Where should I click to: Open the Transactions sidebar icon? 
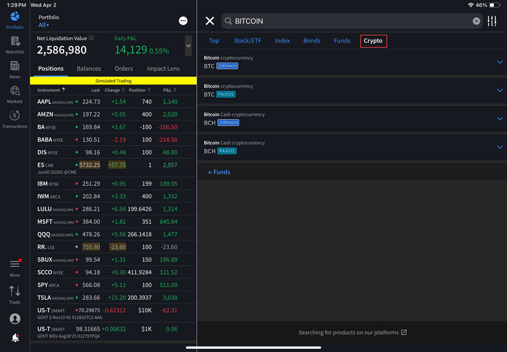[x=14, y=119]
